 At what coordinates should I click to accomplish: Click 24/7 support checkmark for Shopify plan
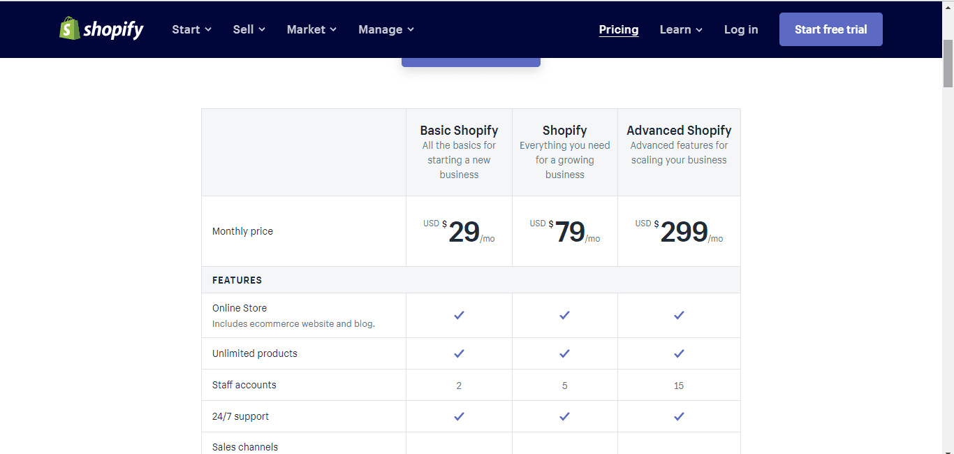(x=564, y=416)
